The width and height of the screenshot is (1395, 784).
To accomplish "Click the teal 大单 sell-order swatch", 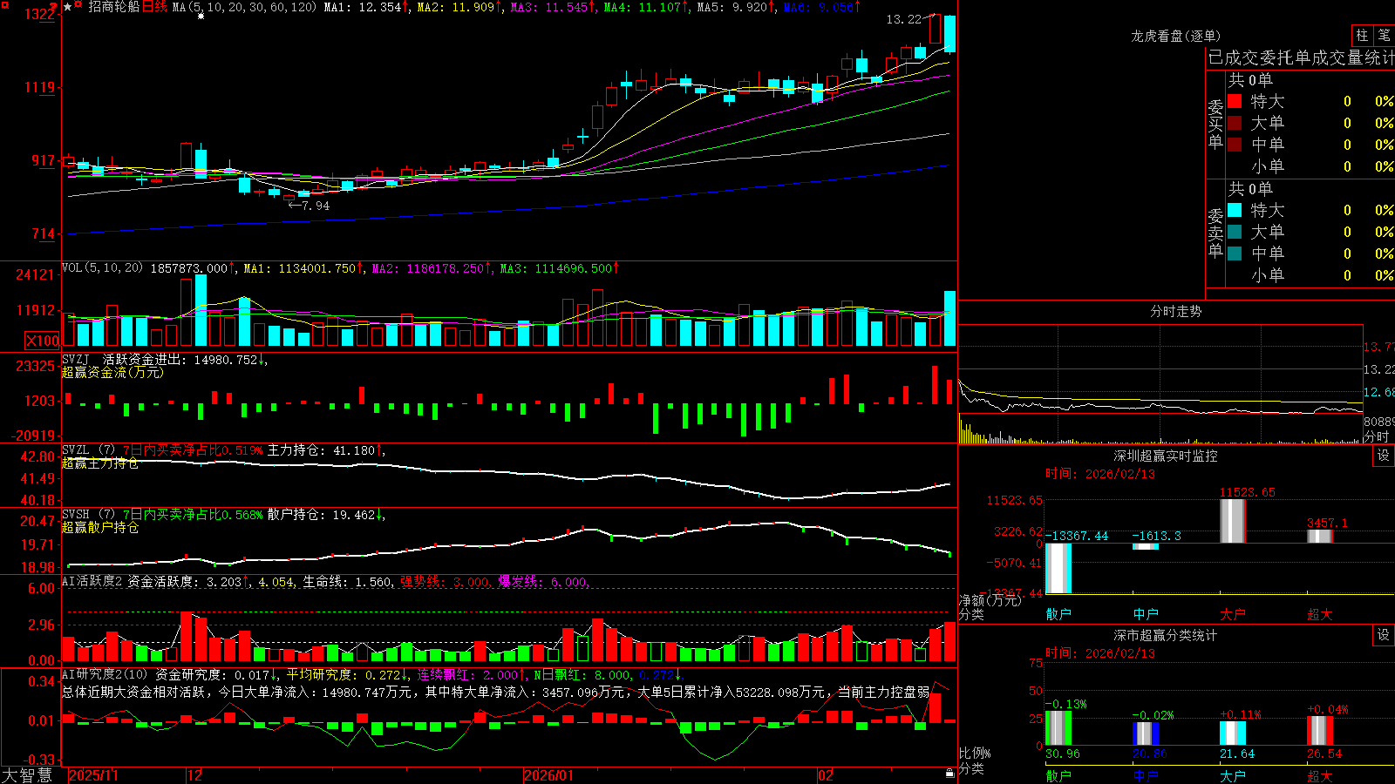I will [x=1235, y=232].
